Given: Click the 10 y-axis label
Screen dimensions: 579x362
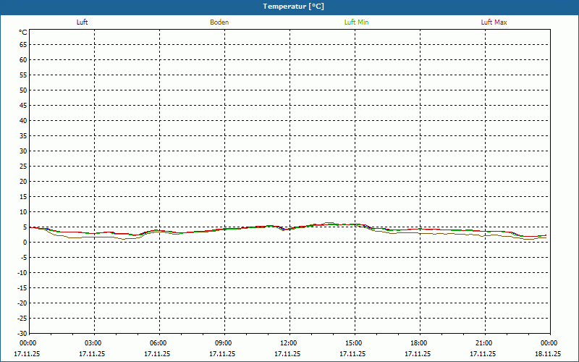Looking at the screenshot, I should tap(23, 212).
